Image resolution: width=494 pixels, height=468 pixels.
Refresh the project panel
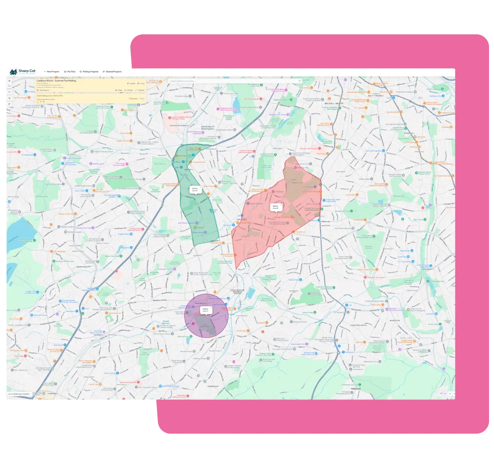(129, 90)
